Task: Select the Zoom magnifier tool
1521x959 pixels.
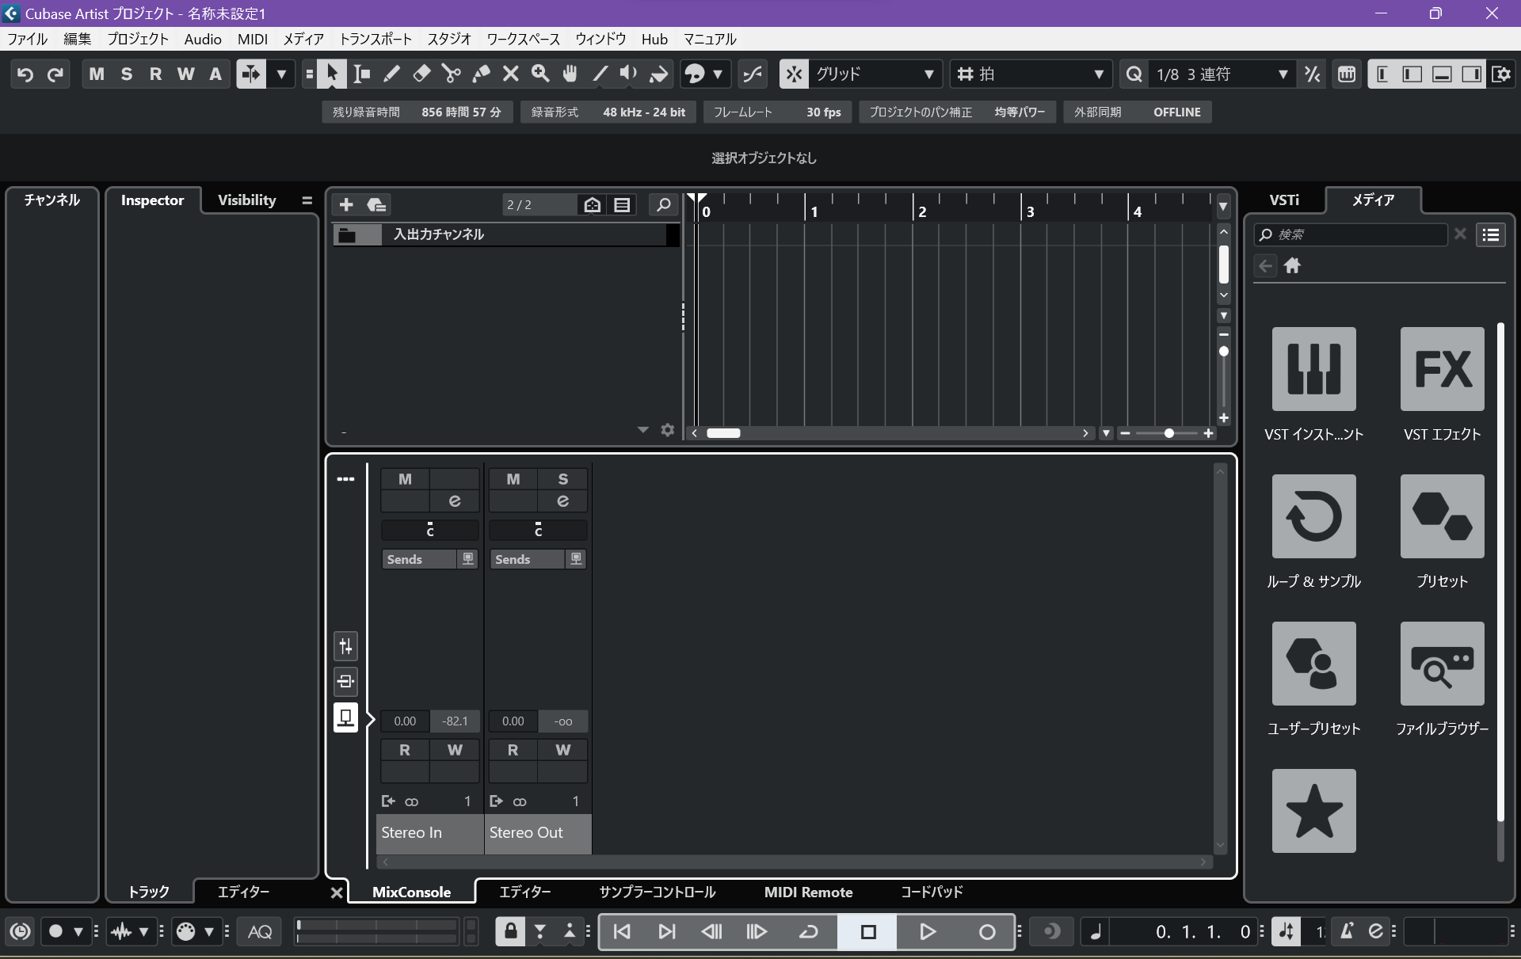Action: (540, 74)
